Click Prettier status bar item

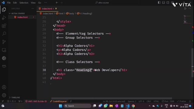point(182,101)
